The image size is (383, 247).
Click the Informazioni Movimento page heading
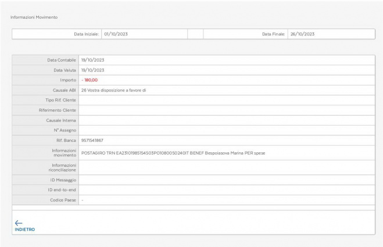tap(34, 16)
